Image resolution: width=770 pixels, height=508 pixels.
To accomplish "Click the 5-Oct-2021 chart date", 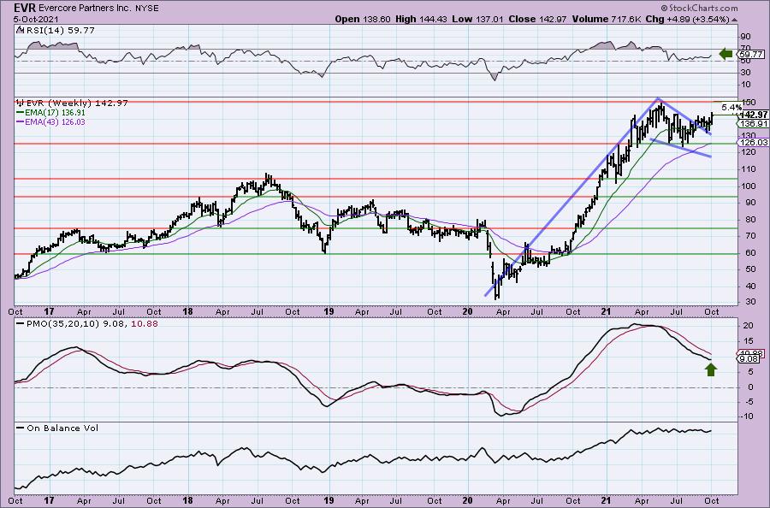I will pos(36,19).
